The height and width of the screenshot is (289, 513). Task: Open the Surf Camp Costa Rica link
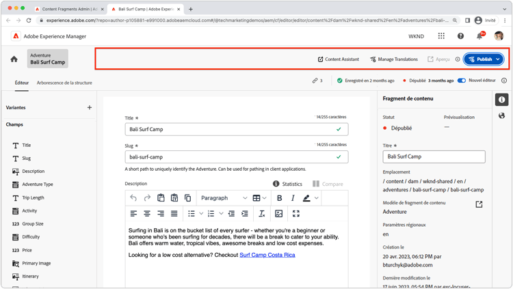267,255
